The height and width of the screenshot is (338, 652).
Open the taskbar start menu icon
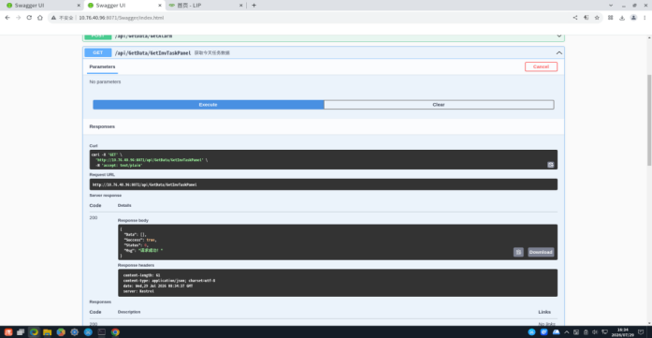tap(8, 331)
